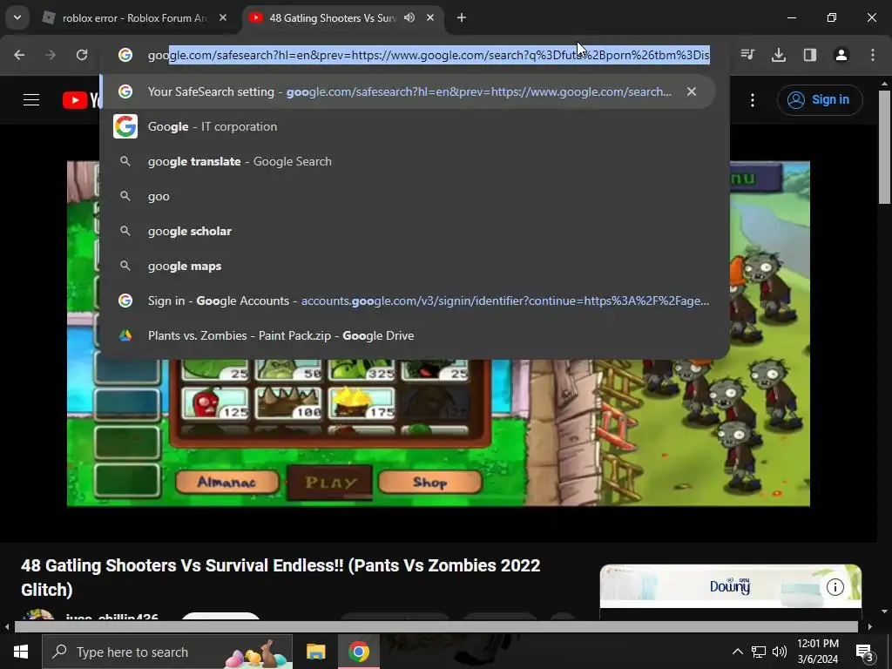Open the Chrome three-dot menu

point(873,55)
